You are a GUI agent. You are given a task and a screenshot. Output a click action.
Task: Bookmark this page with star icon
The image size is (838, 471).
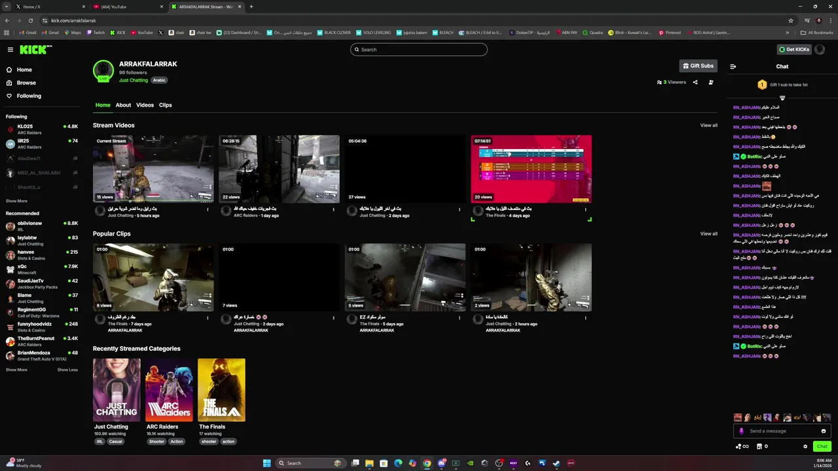point(790,20)
